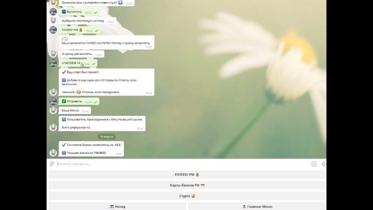This screenshot has height=210, width=373.
Task: Click the Назад button
Action: pos(118,206)
